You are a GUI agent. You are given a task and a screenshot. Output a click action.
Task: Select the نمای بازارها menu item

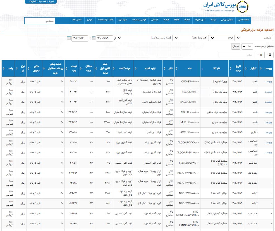pos(200,20)
